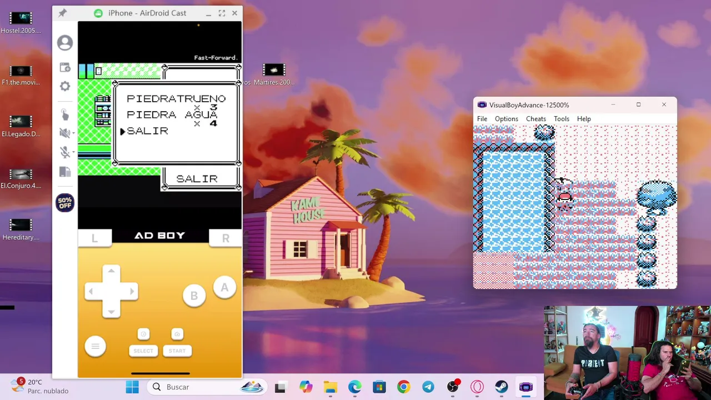Open Task View from the taskbar
This screenshot has width=711, height=400.
(x=280, y=387)
